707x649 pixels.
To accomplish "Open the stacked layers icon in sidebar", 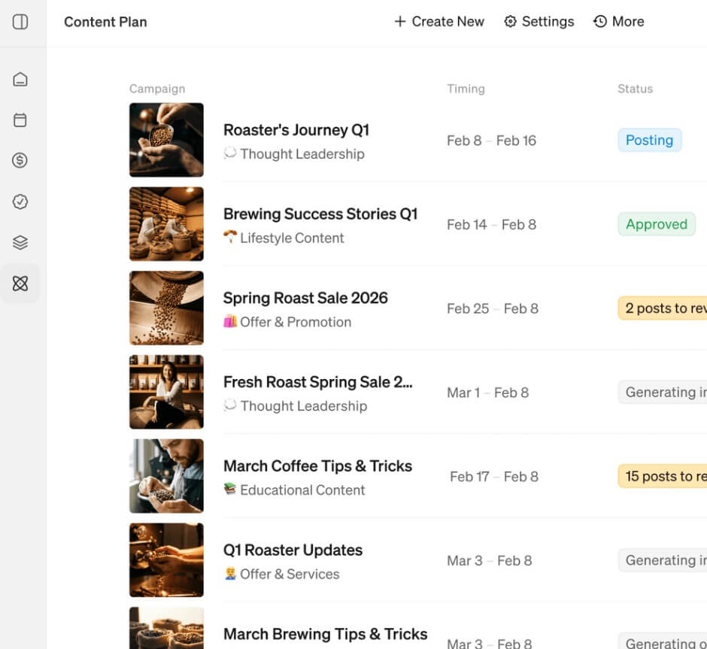I will pos(20,242).
